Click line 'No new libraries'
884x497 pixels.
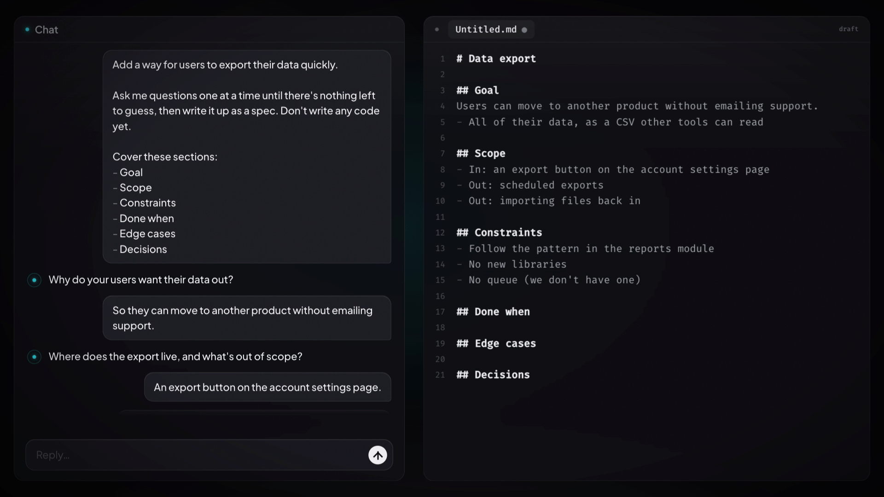[x=512, y=264]
